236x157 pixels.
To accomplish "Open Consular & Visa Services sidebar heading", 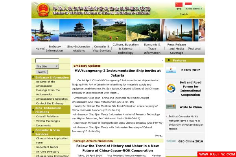I will (x=48, y=132).
